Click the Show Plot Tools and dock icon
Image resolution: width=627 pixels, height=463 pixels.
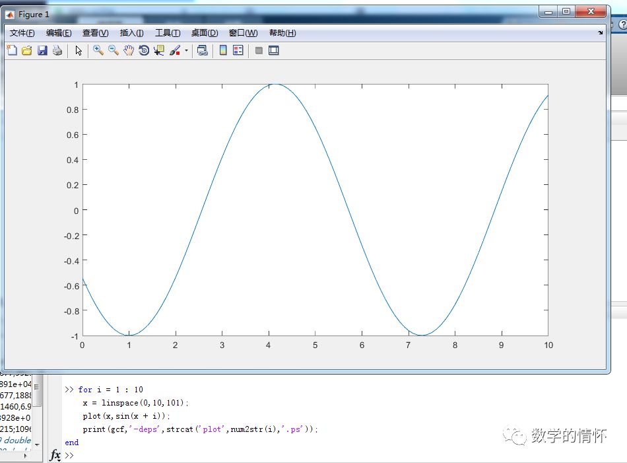click(x=273, y=50)
